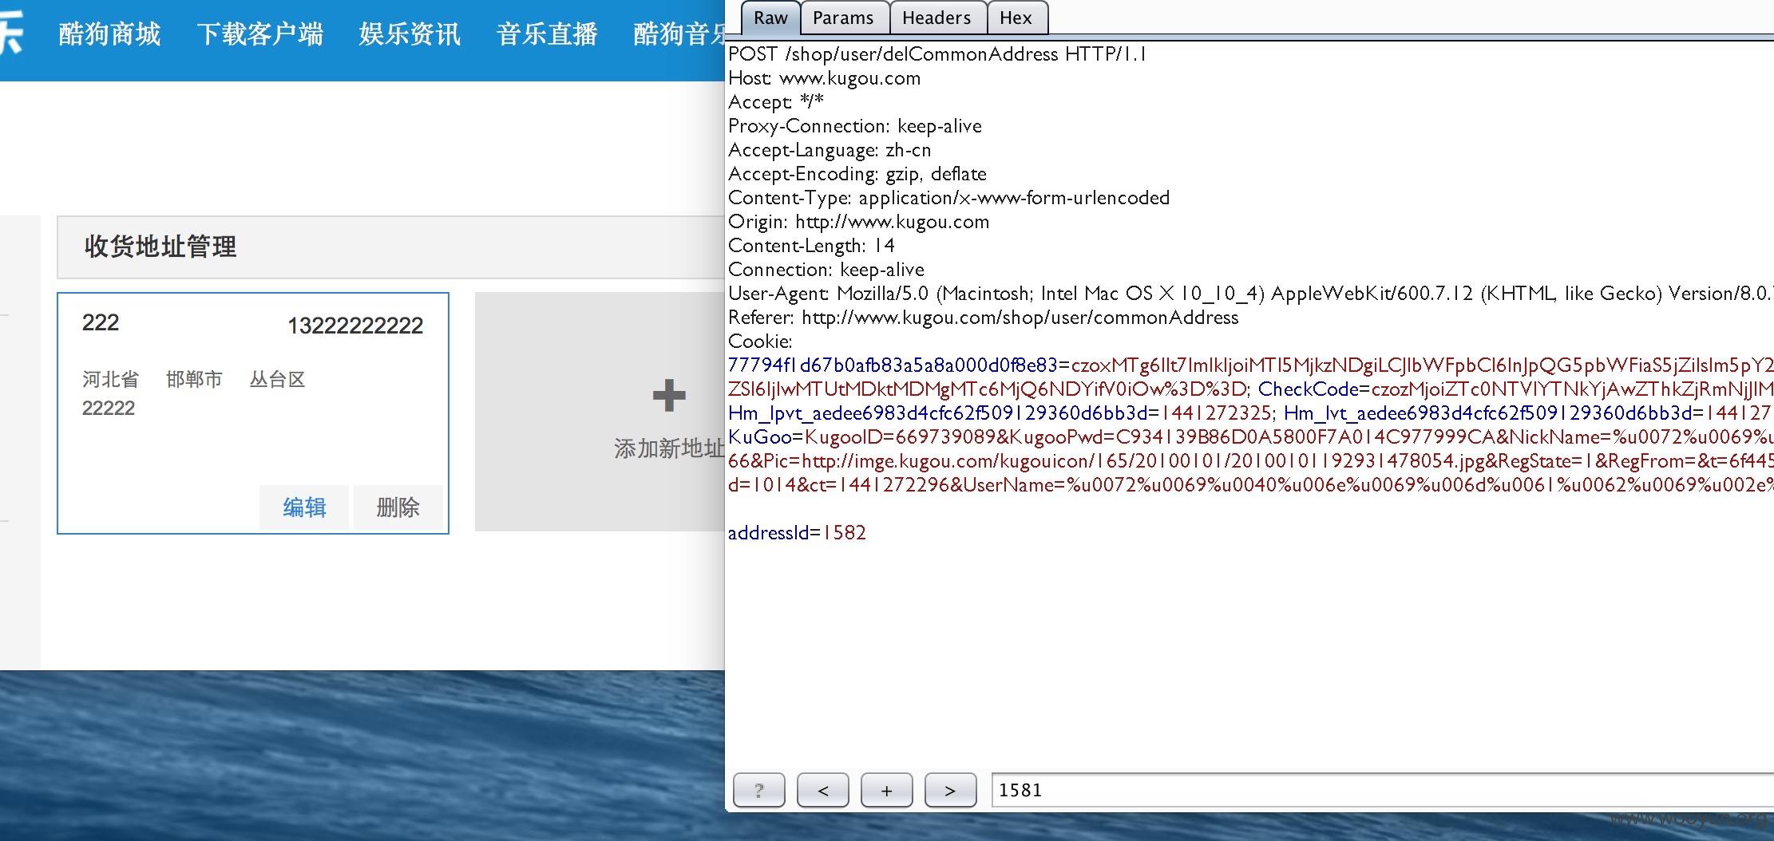Click the Accept-Encoding: gzip, deflate line
Image resolution: width=1774 pixels, height=841 pixels.
point(857,174)
